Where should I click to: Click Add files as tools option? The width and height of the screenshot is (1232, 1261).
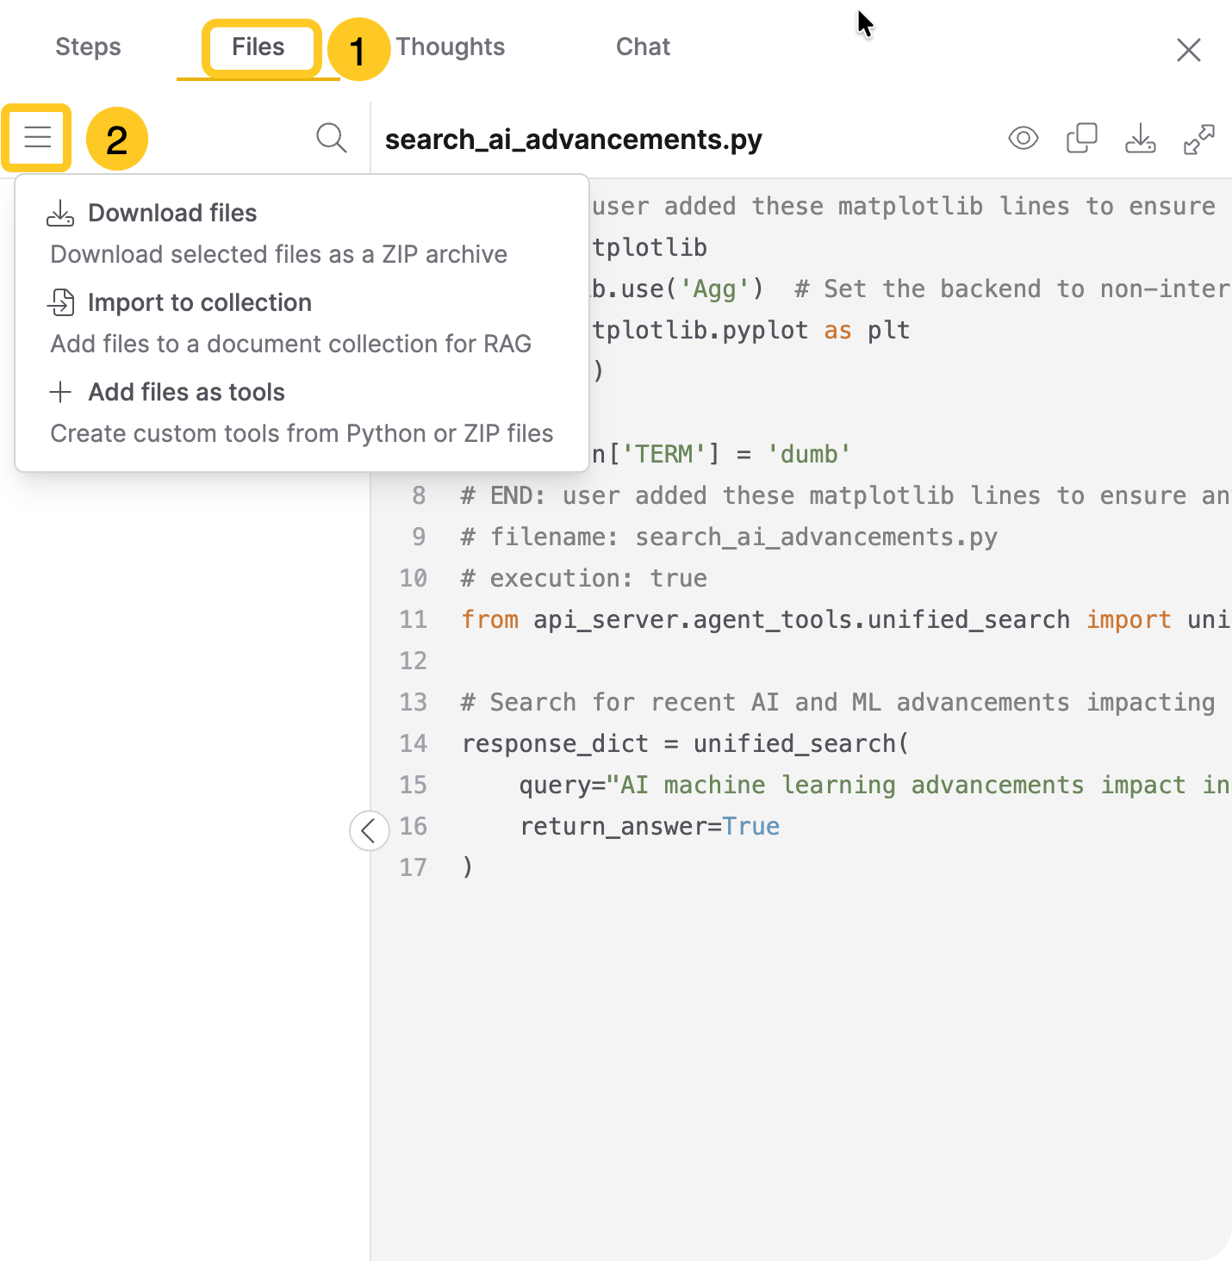186,392
